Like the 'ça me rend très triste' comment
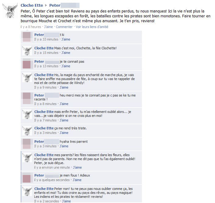The image size is (215, 203). 64,133
